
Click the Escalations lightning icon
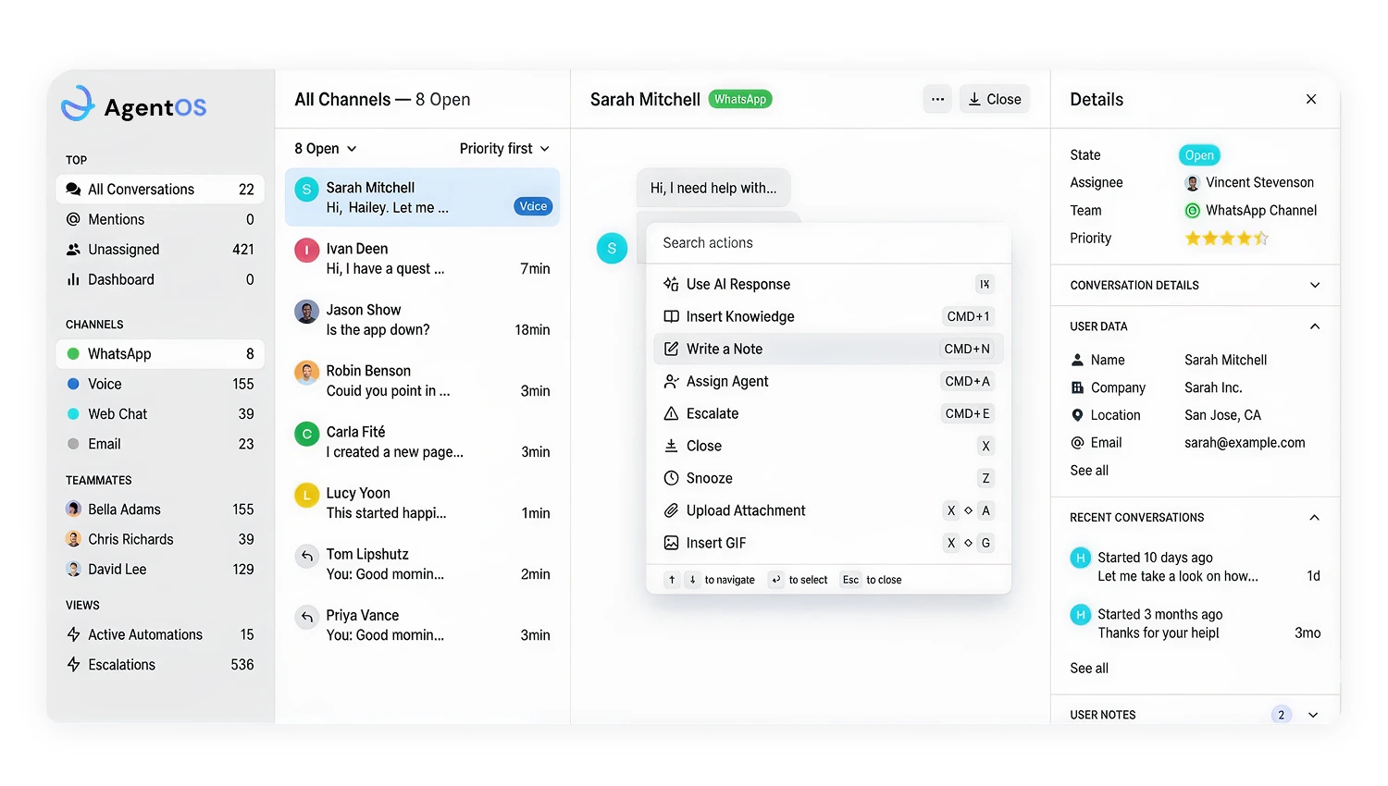coord(73,664)
